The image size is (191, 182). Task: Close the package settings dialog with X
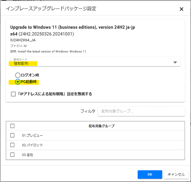point(181,9)
